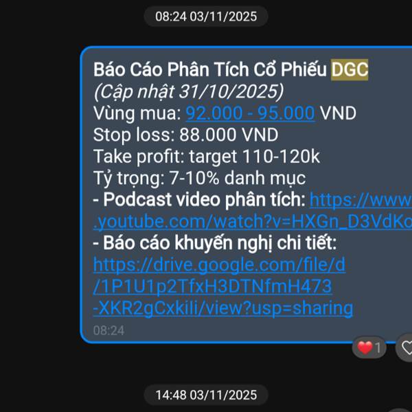Click the 08:24 03/11/2025 date separator
This screenshot has height=412, width=412.
point(206,16)
